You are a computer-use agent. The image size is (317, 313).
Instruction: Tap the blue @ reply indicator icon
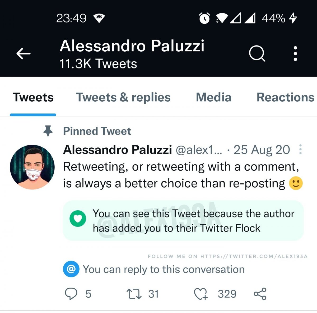(x=71, y=269)
